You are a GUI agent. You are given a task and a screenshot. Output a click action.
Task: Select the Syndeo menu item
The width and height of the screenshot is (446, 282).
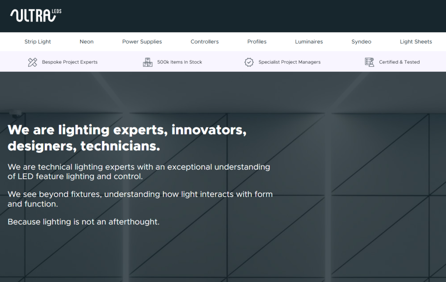click(x=362, y=42)
